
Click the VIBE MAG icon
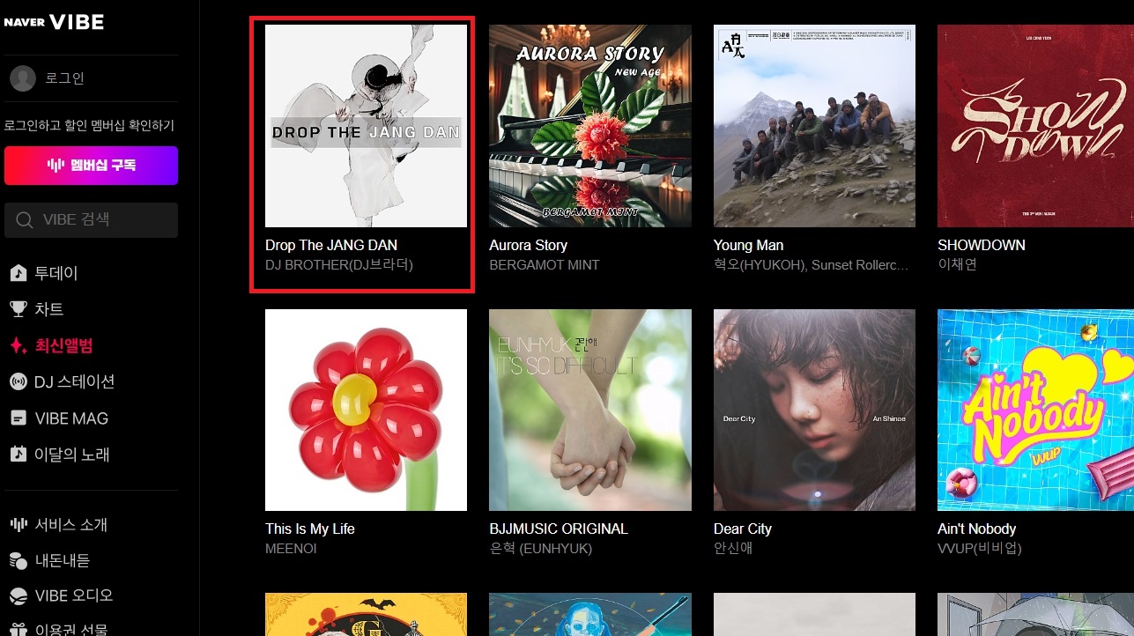point(18,418)
